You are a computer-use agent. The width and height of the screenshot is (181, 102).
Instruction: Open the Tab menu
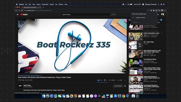56,4
